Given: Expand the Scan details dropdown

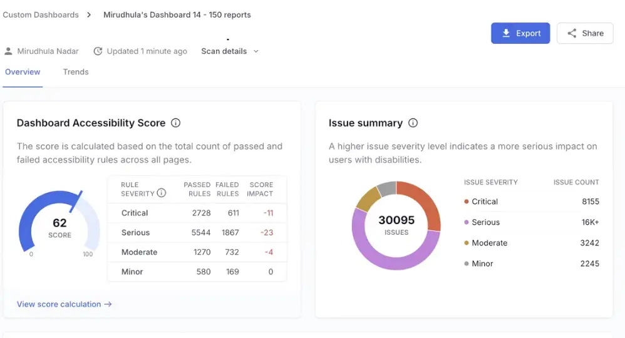Looking at the screenshot, I should (x=230, y=51).
